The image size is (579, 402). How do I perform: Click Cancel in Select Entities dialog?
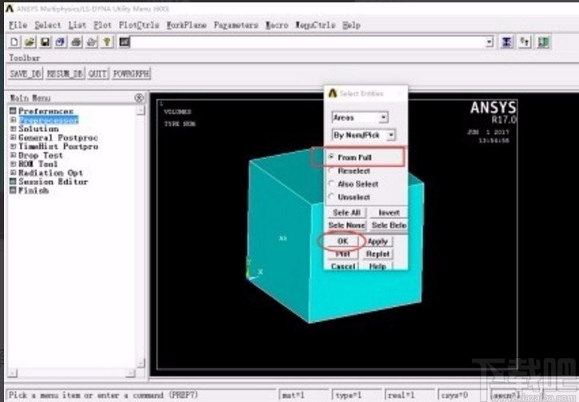pyautogui.click(x=342, y=266)
